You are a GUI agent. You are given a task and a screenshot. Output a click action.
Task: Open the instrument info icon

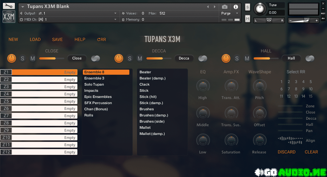pyautogui.click(x=236, y=7)
